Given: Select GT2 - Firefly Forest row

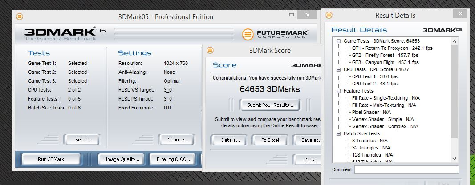Looking at the screenshot, I should point(385,55).
